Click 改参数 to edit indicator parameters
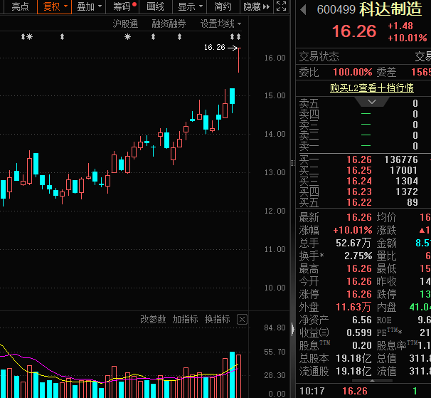Screen dimensions: 431x398 coord(153,319)
